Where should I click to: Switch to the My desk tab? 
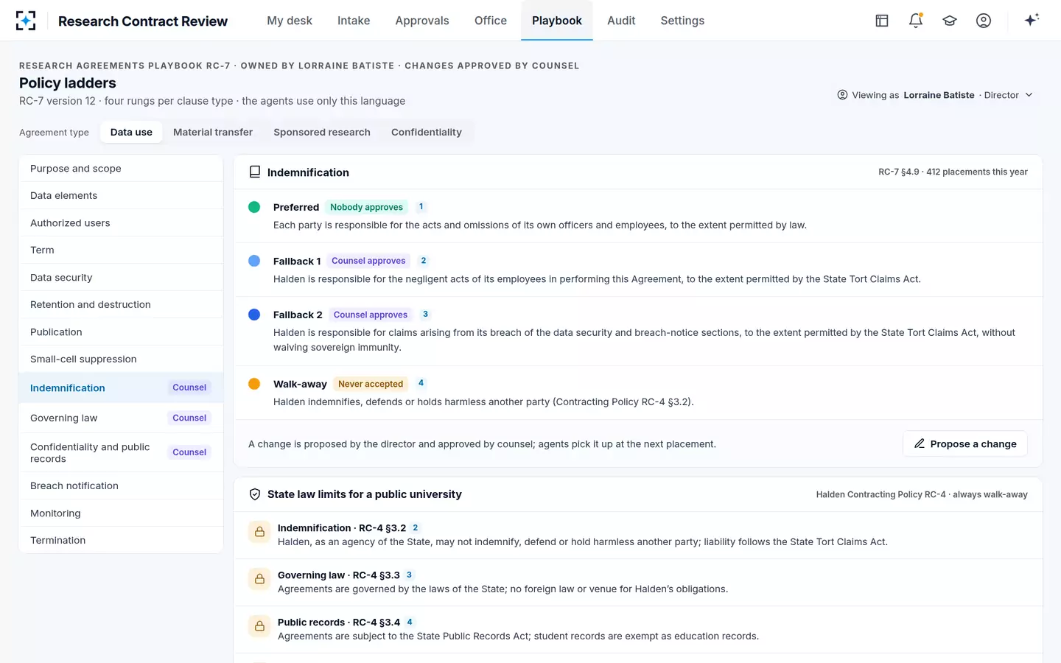(290, 21)
